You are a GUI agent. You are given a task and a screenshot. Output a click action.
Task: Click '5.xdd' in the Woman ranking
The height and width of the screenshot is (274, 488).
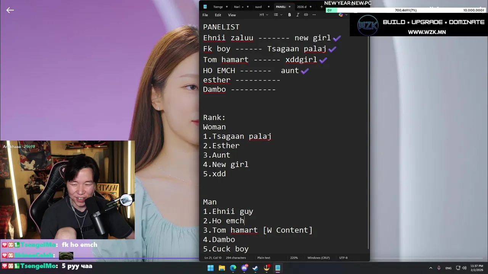214,174
